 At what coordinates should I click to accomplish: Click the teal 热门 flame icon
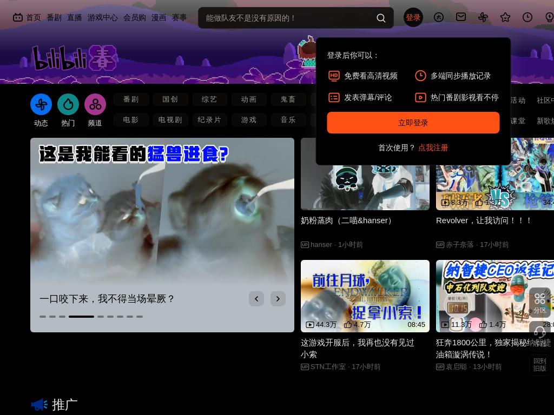(x=68, y=104)
